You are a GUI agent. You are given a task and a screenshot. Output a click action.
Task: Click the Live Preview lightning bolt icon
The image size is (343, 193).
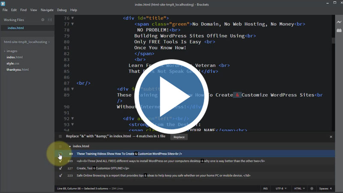(x=339, y=22)
